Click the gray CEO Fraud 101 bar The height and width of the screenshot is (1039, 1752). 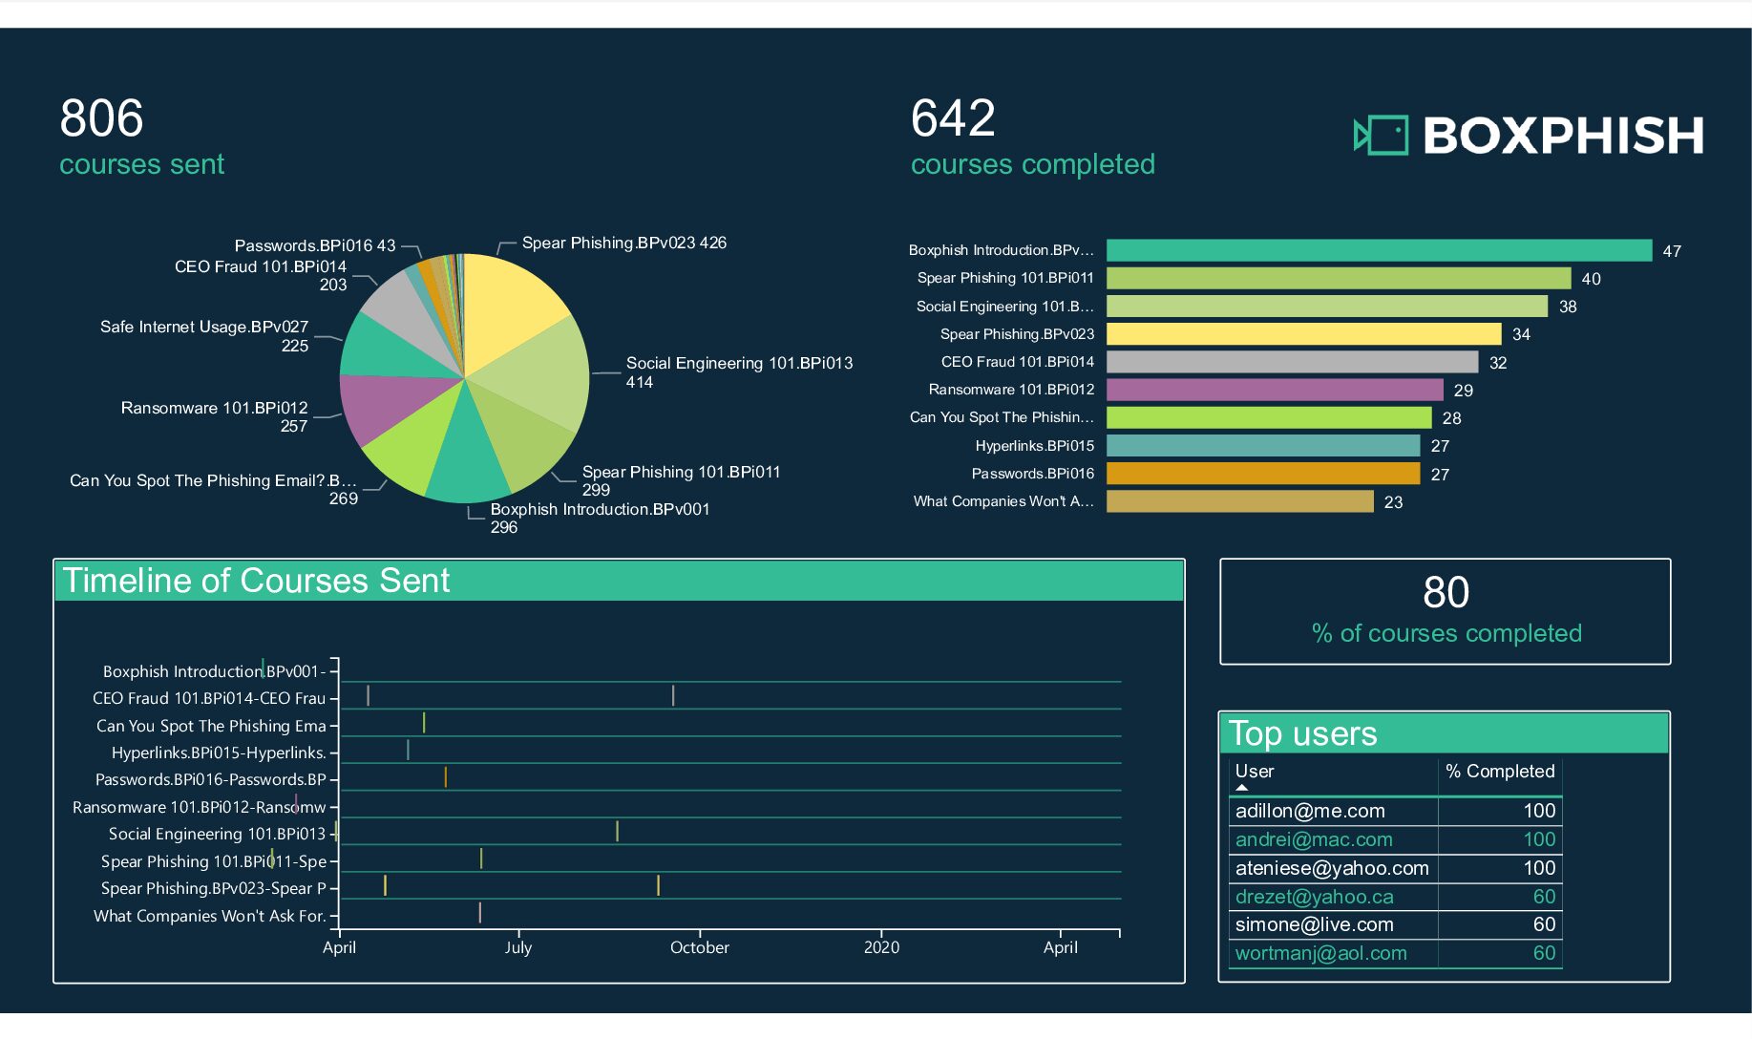click(x=1291, y=362)
